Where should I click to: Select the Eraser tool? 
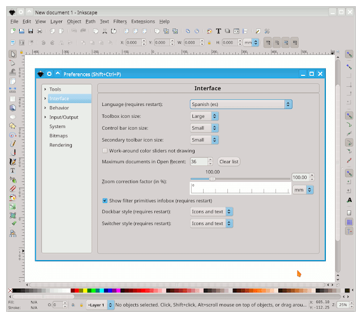point(12,189)
